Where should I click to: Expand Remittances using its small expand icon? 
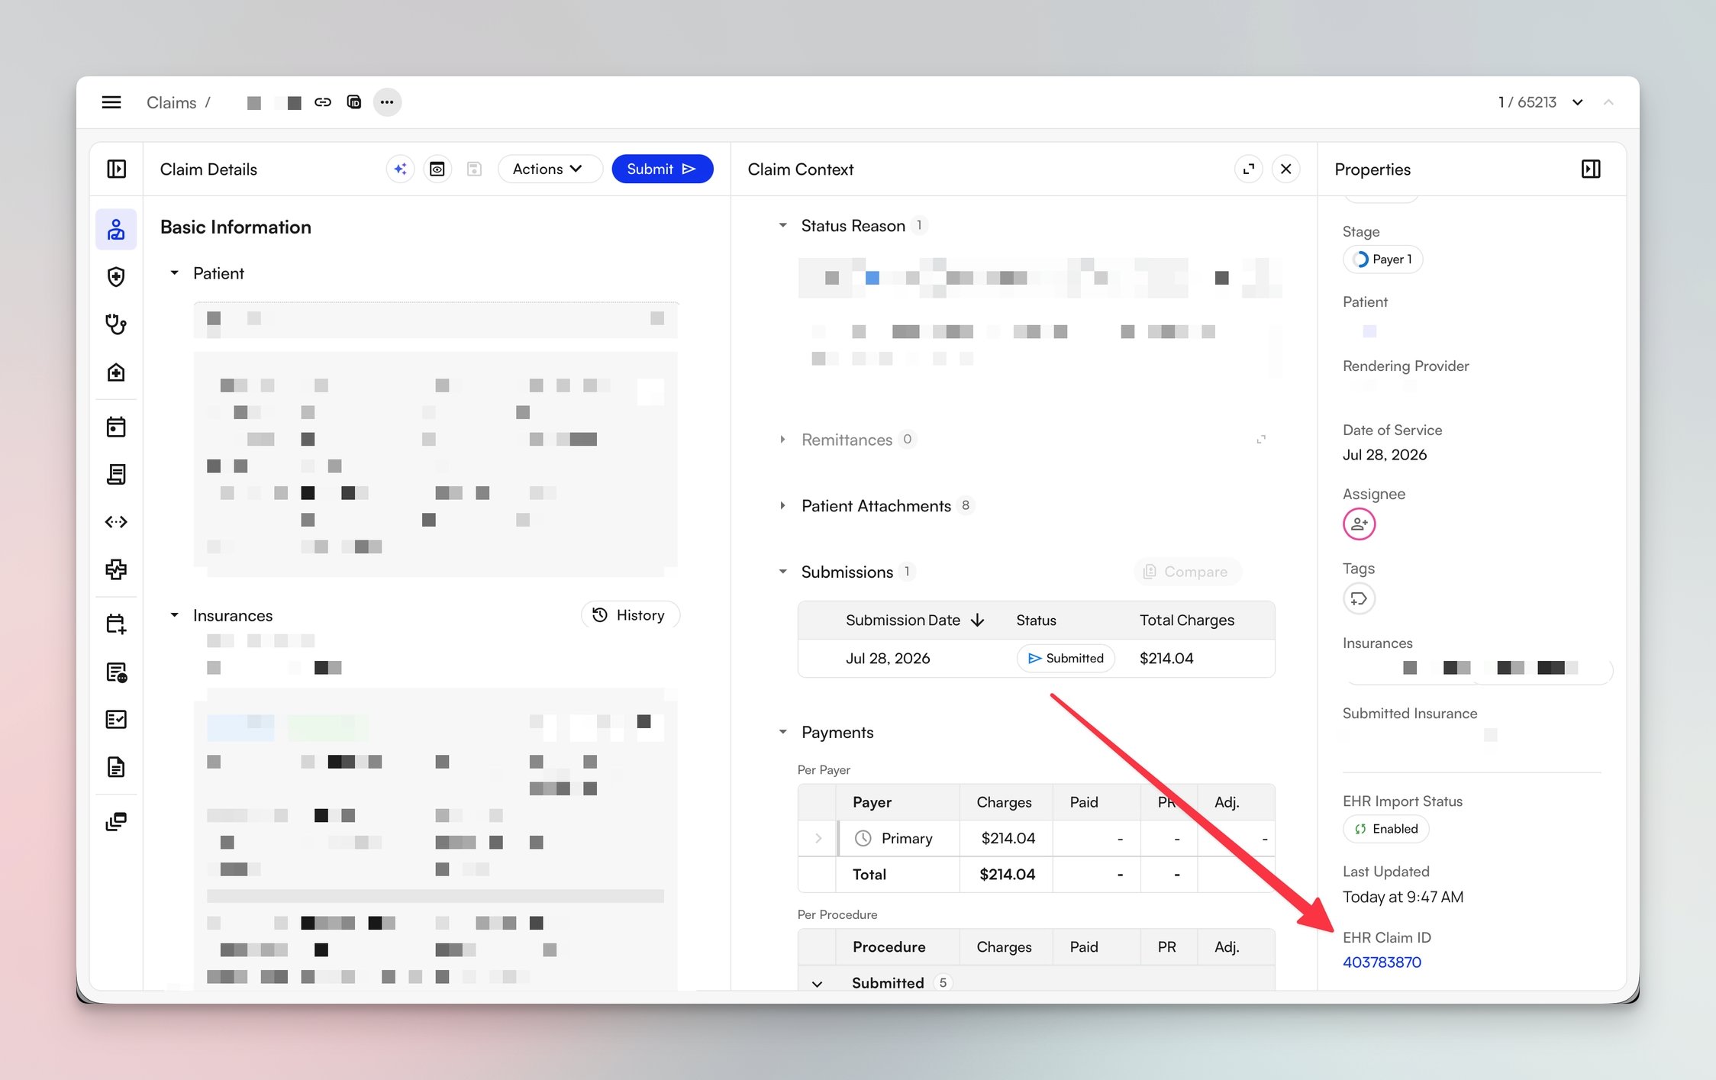pyautogui.click(x=1261, y=440)
